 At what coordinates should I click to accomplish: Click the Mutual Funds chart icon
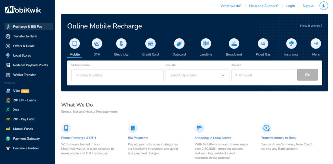[8, 129]
